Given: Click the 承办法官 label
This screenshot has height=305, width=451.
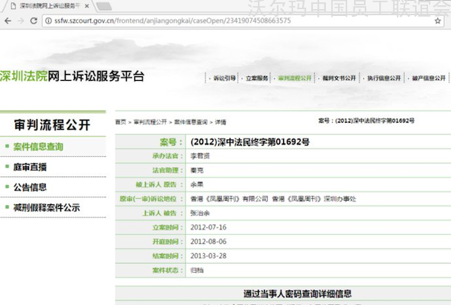Looking at the screenshot, I should coord(168,156).
